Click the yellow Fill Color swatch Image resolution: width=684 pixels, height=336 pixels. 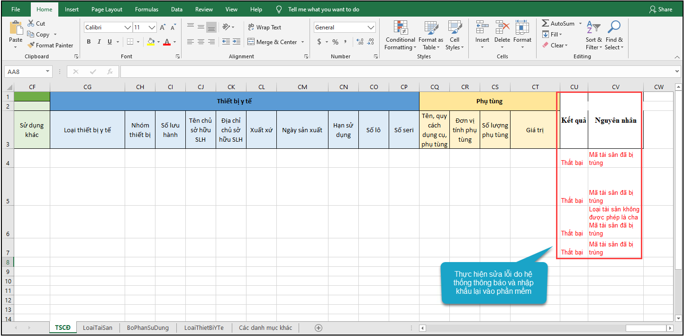[151, 42]
